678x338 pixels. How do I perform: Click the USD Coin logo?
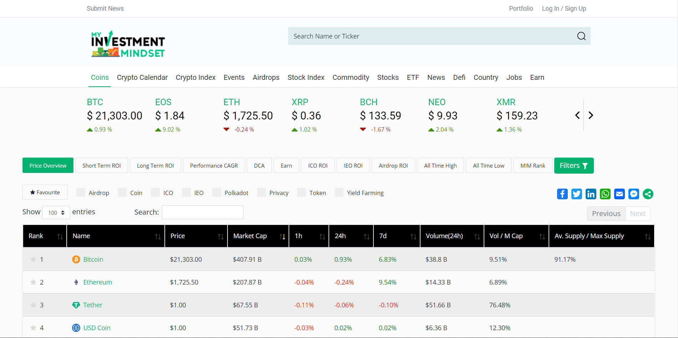[76, 328]
